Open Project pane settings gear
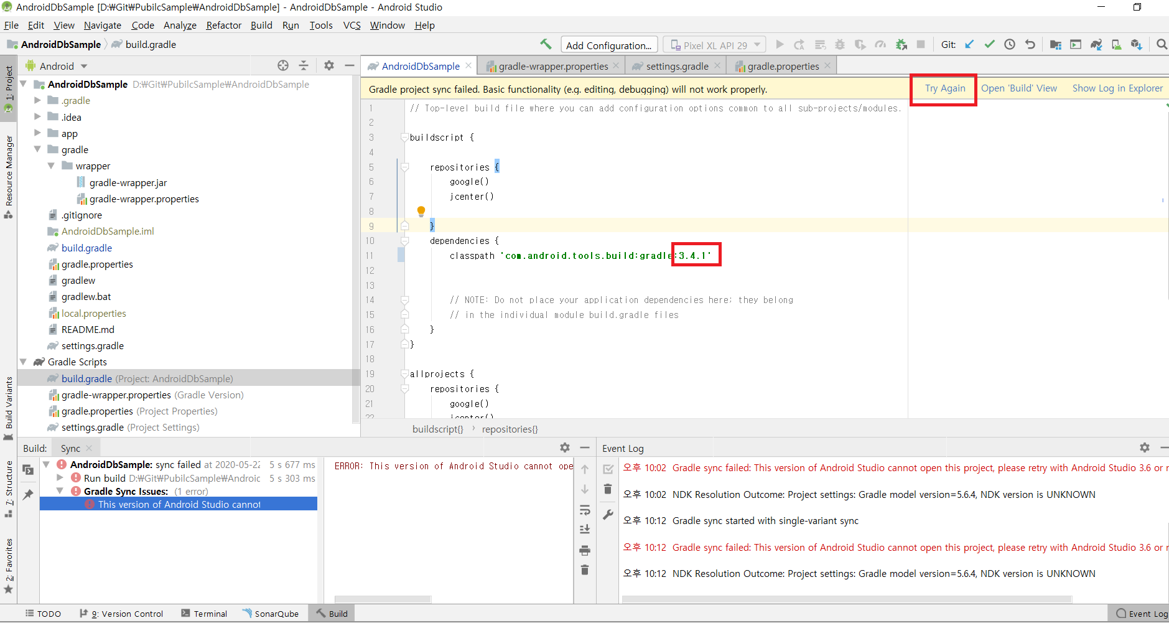This screenshot has width=1169, height=623. tap(329, 65)
